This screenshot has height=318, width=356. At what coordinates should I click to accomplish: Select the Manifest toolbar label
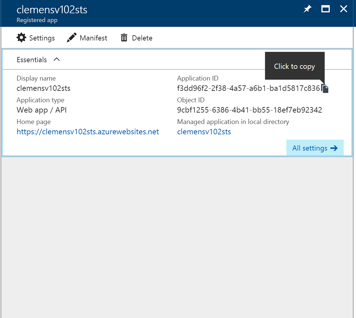point(93,38)
